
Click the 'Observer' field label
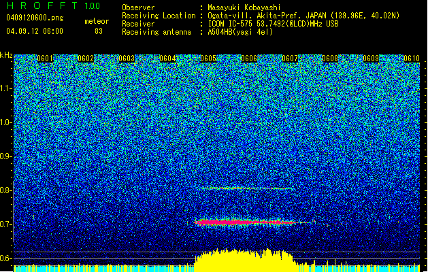click(138, 7)
